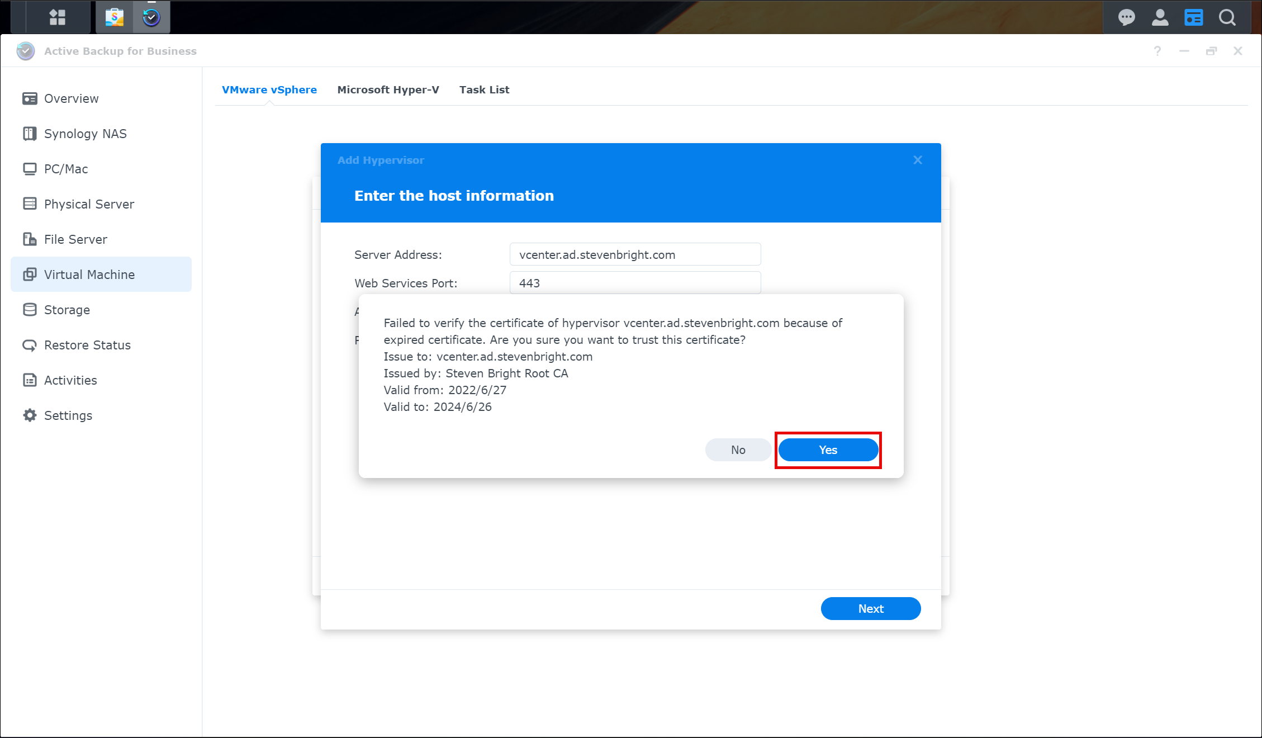Switch to the Task List tab
The image size is (1262, 738).
click(x=484, y=89)
